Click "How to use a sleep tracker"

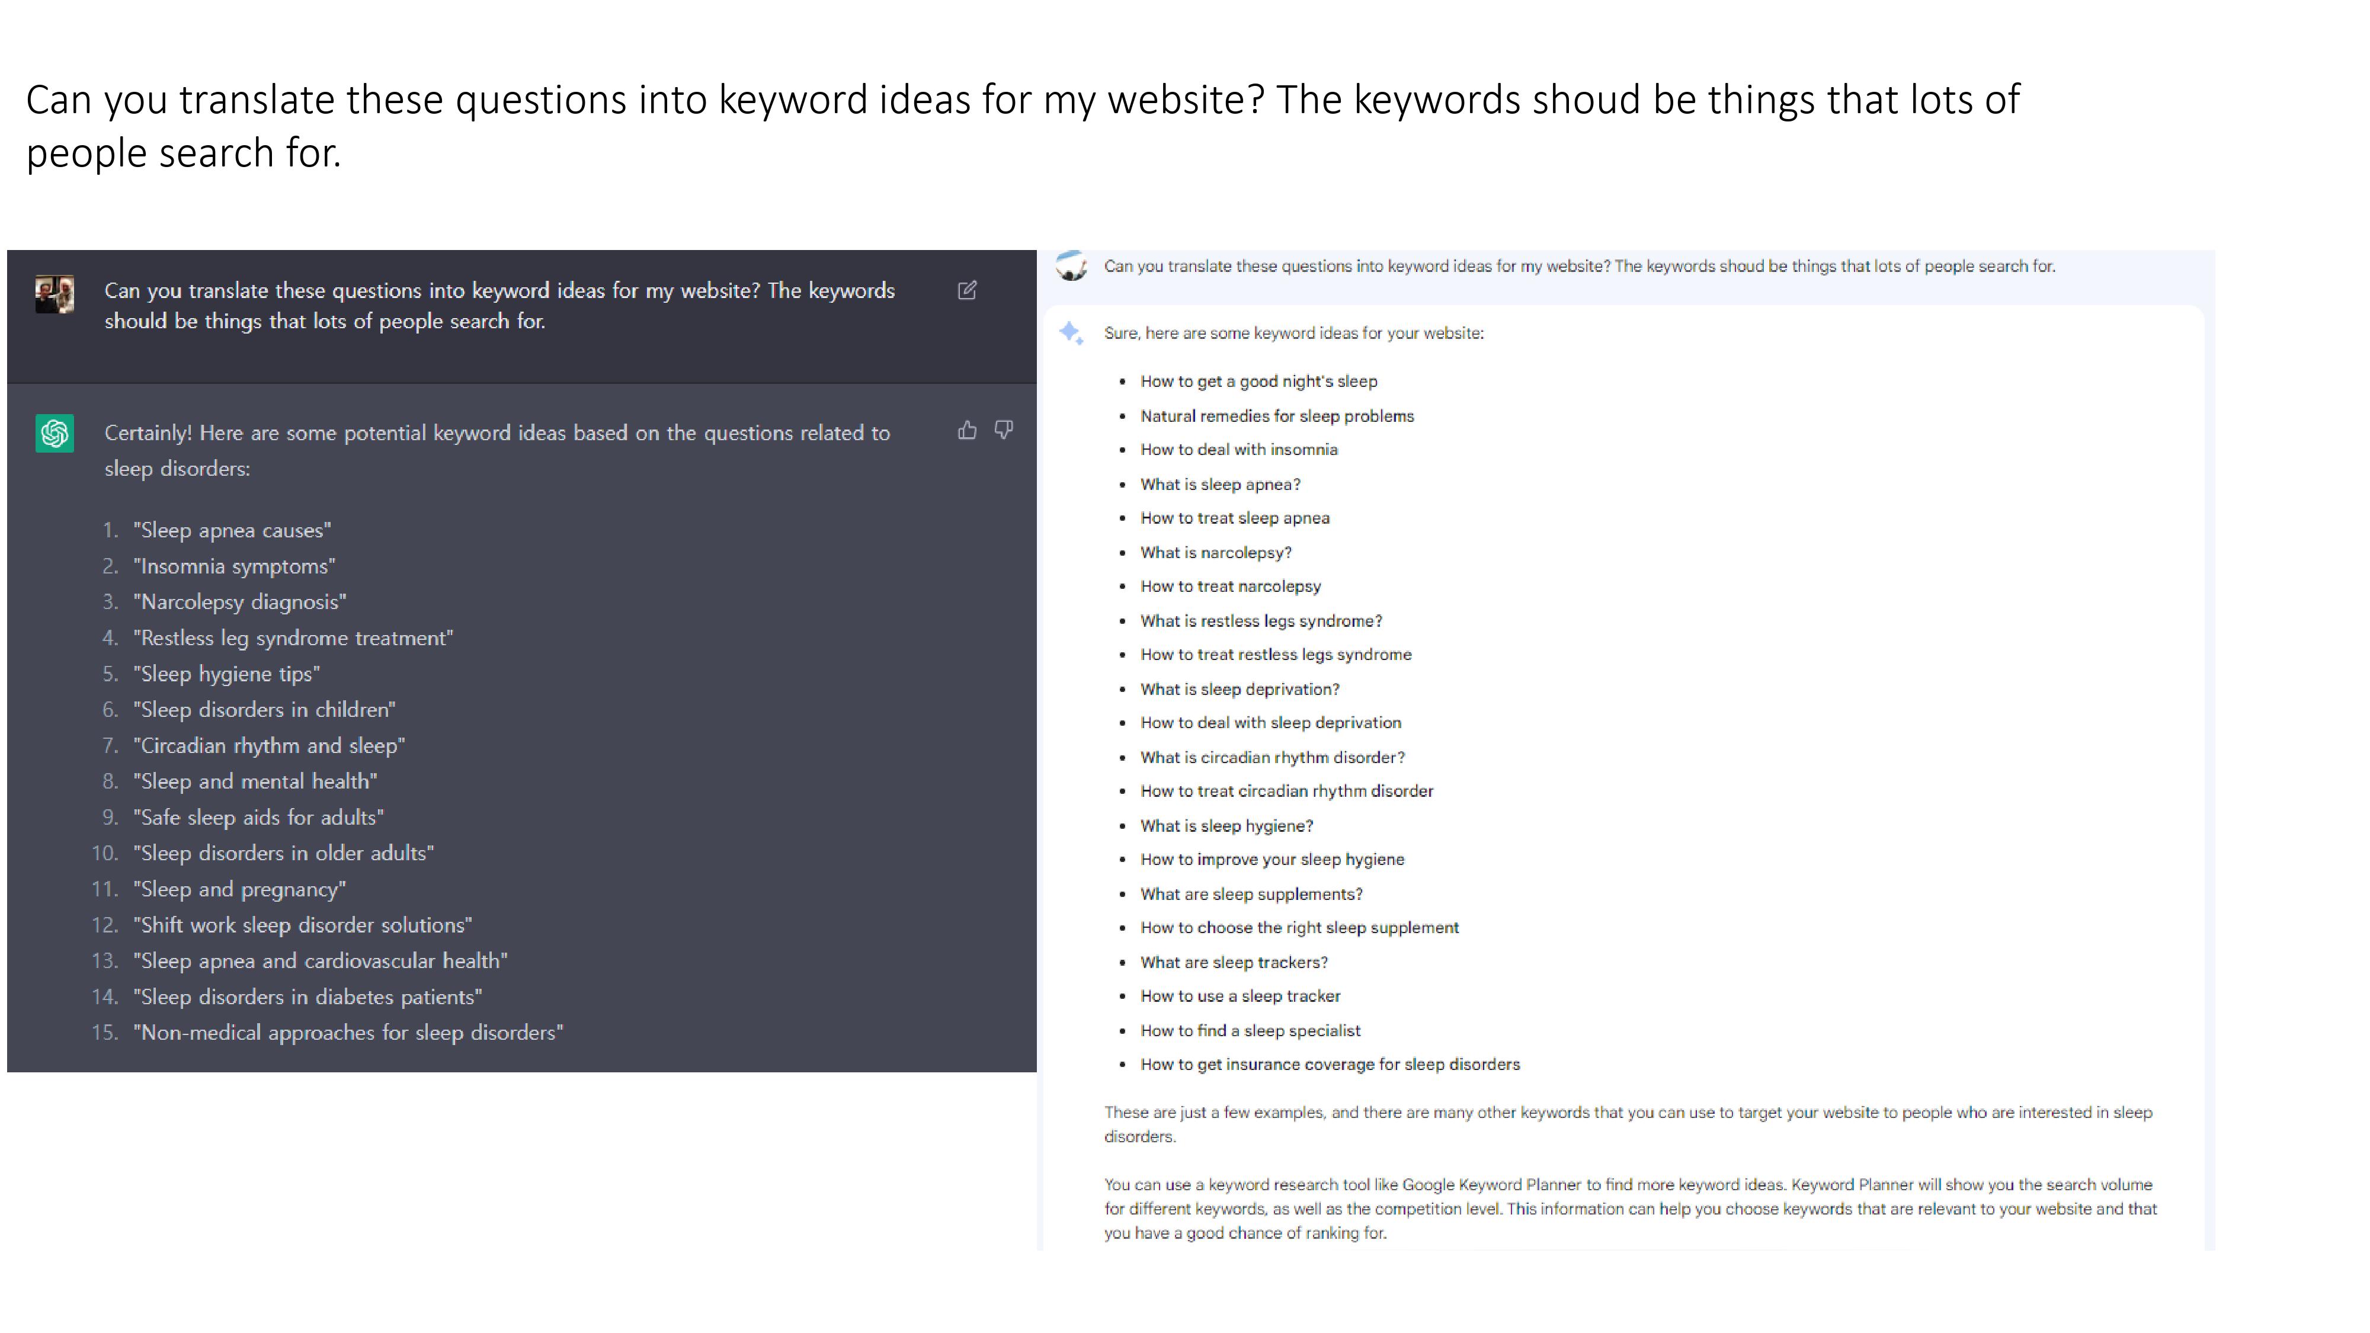tap(1240, 996)
